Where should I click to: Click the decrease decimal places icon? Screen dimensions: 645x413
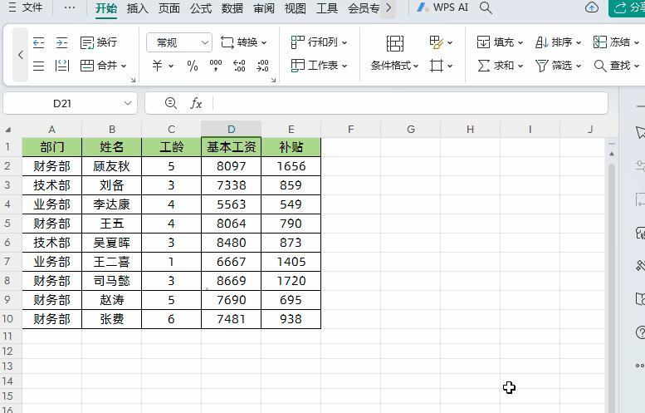pos(262,66)
